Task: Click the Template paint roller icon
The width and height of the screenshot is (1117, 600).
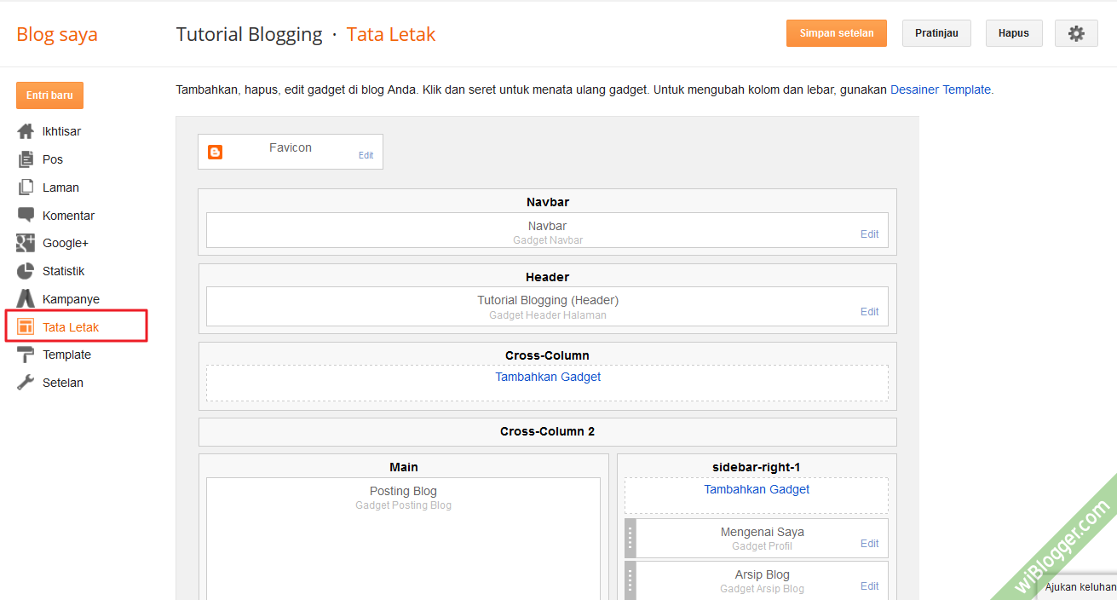Action: [x=26, y=355]
